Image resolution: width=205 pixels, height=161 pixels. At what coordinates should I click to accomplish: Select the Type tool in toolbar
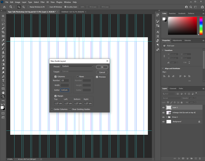coord(3,80)
